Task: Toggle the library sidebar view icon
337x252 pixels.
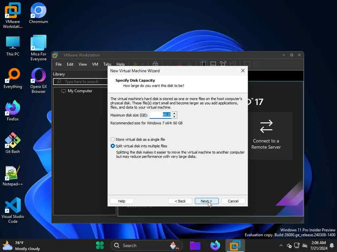Action: click(203, 64)
